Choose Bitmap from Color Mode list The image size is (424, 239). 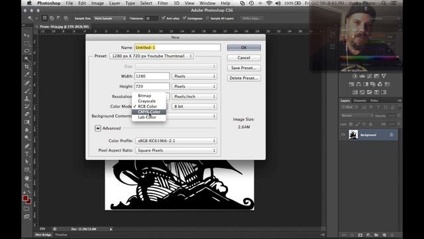click(x=149, y=96)
